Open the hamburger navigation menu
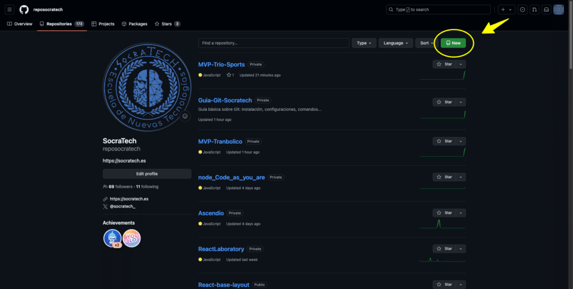 coord(10,10)
